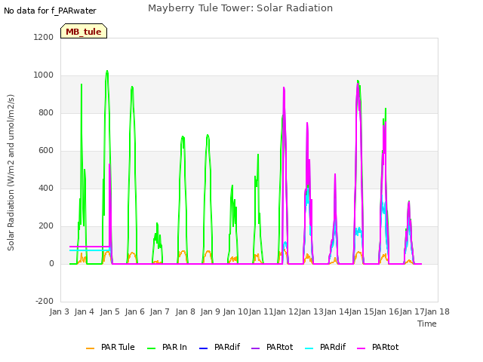Click the 'Jan 17' x-axis tick label
Image resolution: width=483 pixels, height=362 pixels.
pyautogui.click(x=412, y=311)
